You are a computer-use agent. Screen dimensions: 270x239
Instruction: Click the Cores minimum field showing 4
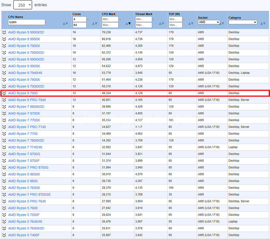click(79, 19)
